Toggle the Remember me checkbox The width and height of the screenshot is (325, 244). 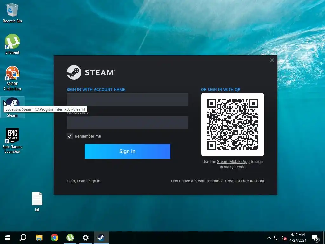pyautogui.click(x=70, y=136)
